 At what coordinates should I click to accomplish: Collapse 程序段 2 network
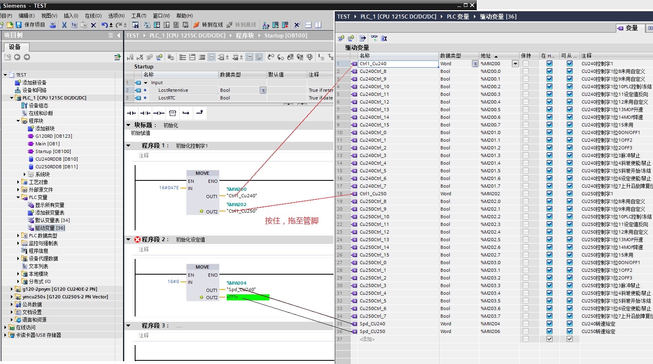tap(128, 240)
